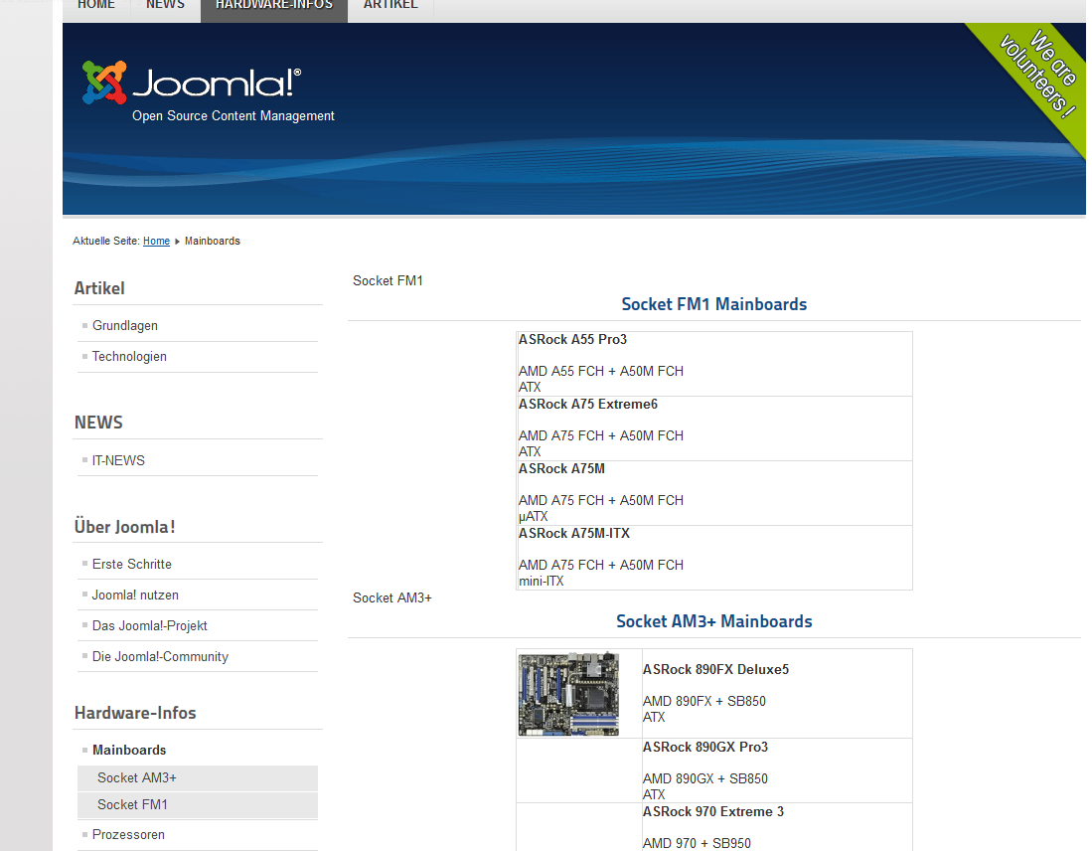Select the Socket FM1 submenu item
Viewport: 1092px width, 851px height.
pyautogui.click(x=198, y=805)
